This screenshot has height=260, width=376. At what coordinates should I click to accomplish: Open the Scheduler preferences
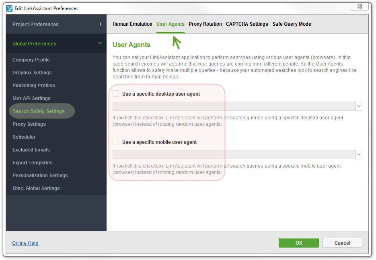point(24,137)
